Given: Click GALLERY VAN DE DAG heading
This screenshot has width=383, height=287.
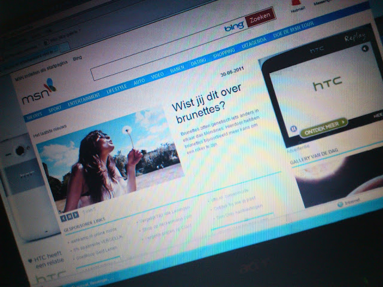Looking at the screenshot, I should coord(314,156).
